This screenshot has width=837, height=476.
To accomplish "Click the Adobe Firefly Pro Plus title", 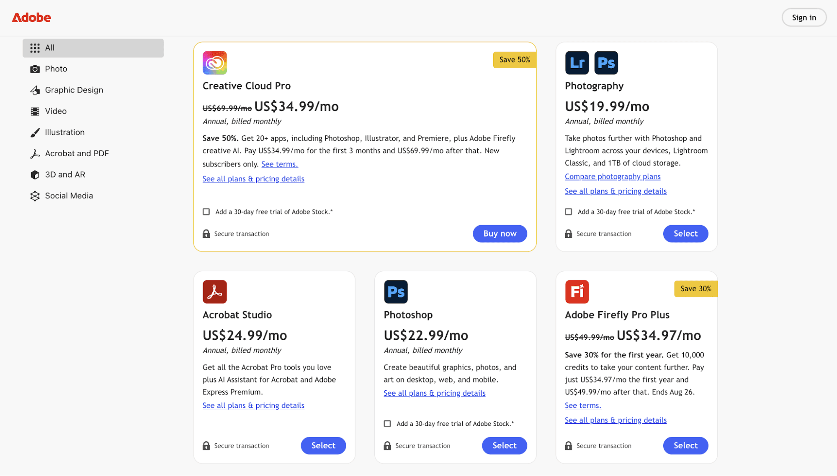I will pos(617,315).
